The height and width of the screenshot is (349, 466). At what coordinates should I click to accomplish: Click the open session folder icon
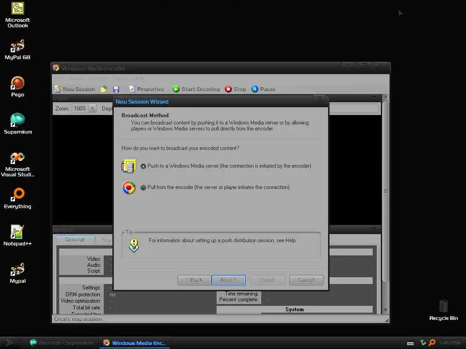(x=104, y=89)
